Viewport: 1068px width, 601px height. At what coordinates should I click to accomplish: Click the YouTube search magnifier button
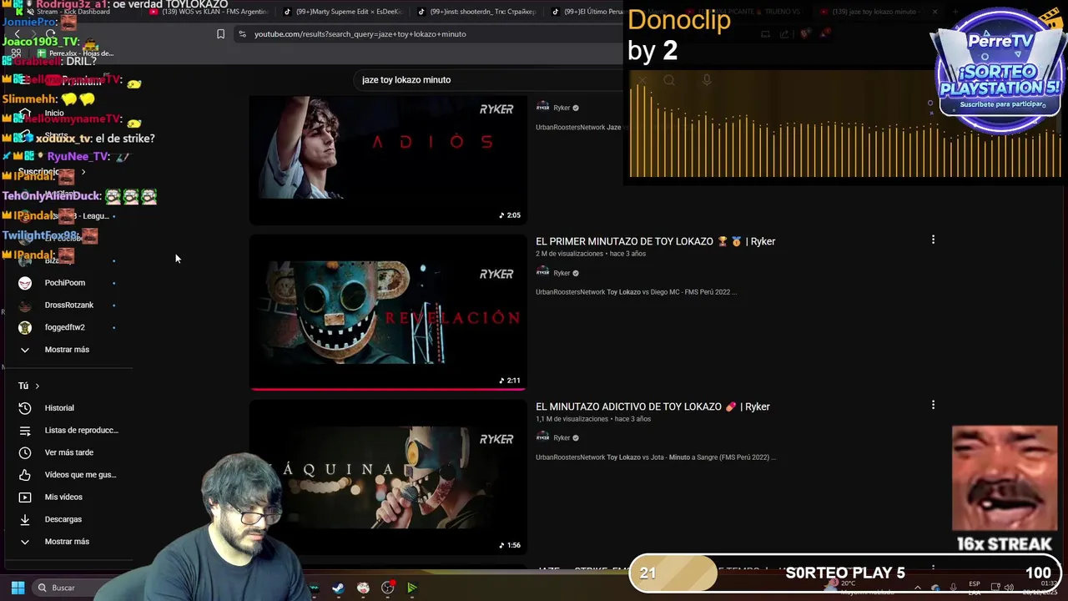(x=669, y=79)
